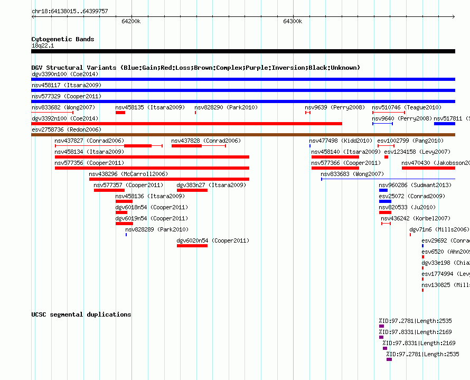The image size is (470, 380).
Task: Open the esv1234158 (Levy2007) label
Action: (x=417, y=152)
